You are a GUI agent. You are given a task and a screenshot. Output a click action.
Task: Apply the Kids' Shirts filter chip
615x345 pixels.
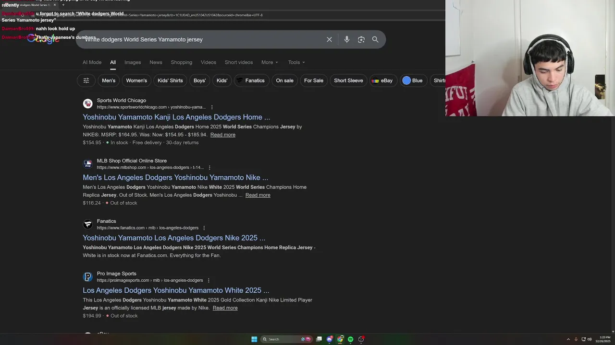[170, 80]
